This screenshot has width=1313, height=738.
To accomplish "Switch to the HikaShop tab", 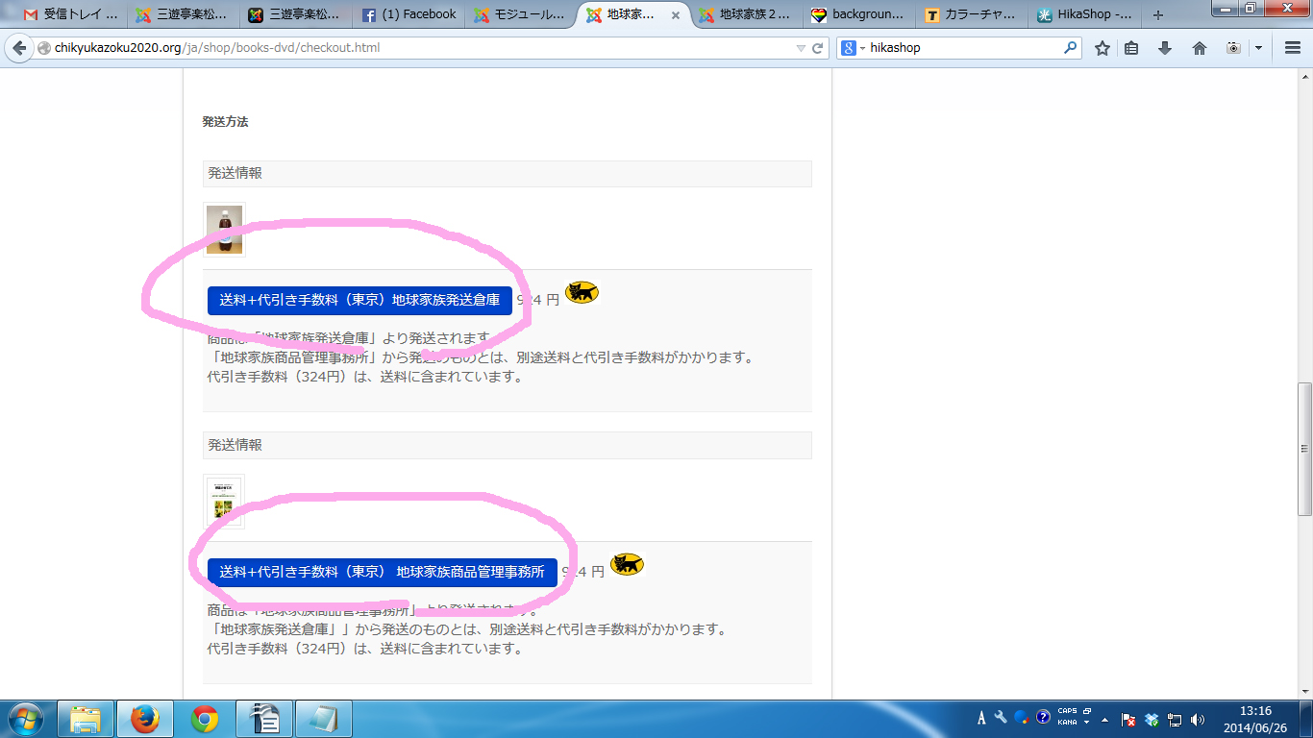I will point(1086,14).
